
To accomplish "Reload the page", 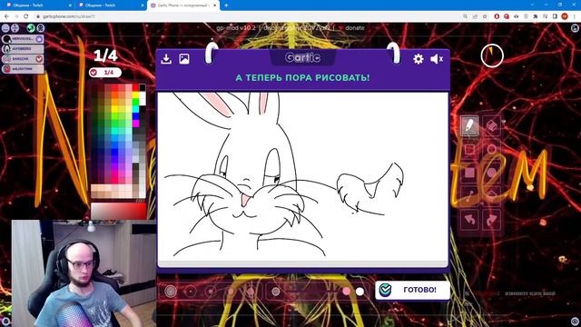I will point(26,16).
